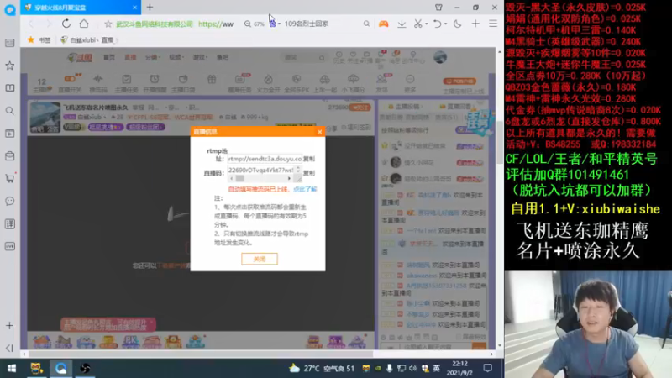Expand the 游戏 menu on Douyu page
Image resolution: width=672 pixels, height=378 pixels.
(200, 57)
